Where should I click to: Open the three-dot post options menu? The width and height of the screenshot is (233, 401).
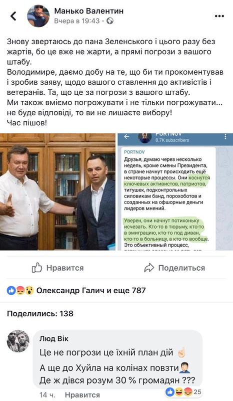[219, 16]
